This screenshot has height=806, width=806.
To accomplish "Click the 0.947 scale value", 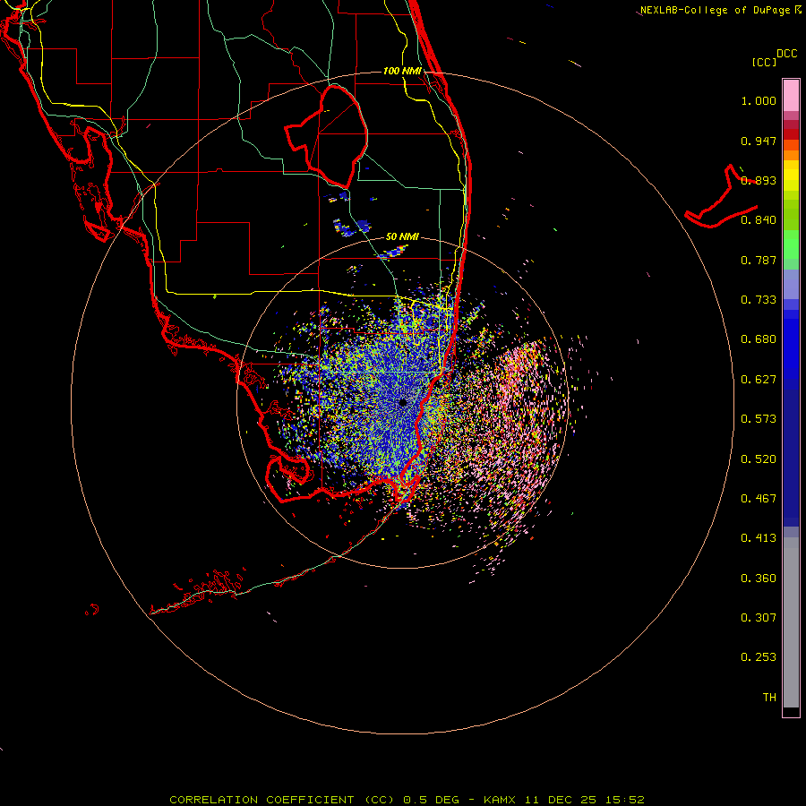I will 759,141.
